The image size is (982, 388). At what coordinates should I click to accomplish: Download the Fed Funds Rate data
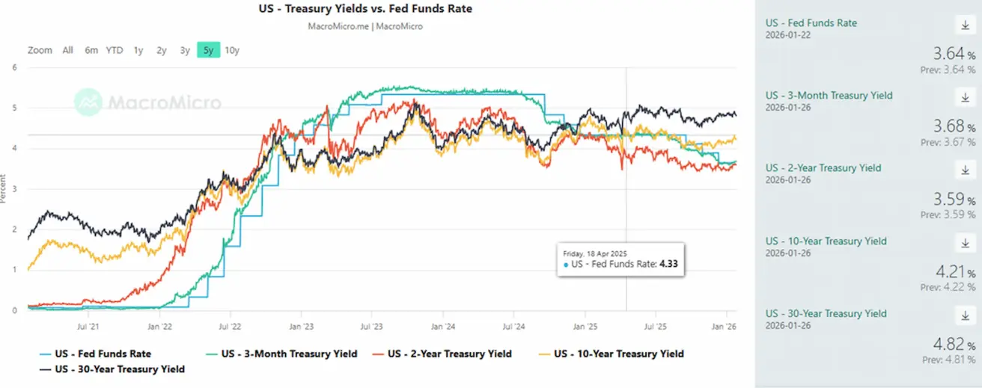pyautogui.click(x=964, y=25)
